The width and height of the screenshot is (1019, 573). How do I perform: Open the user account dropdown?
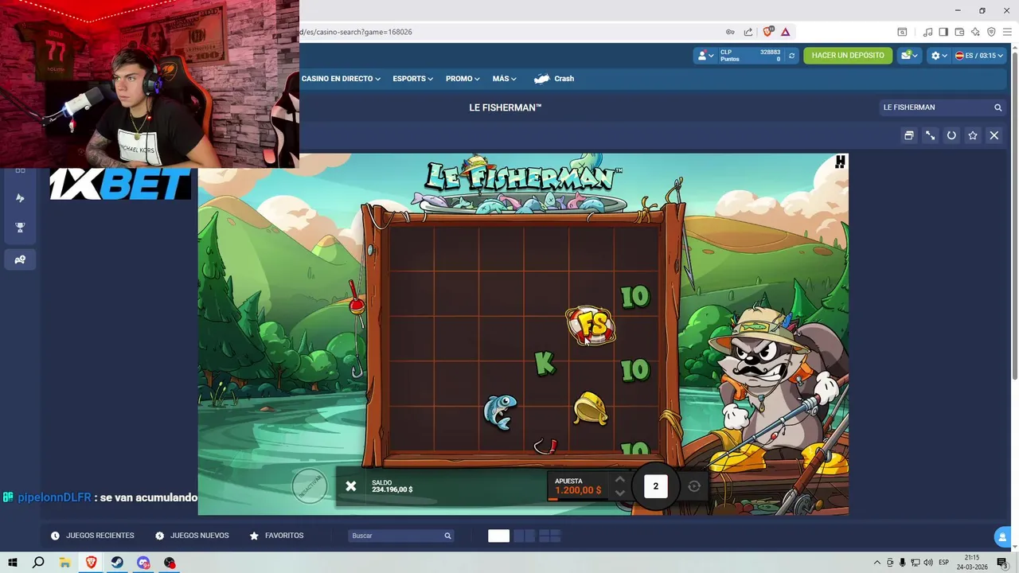click(x=705, y=56)
